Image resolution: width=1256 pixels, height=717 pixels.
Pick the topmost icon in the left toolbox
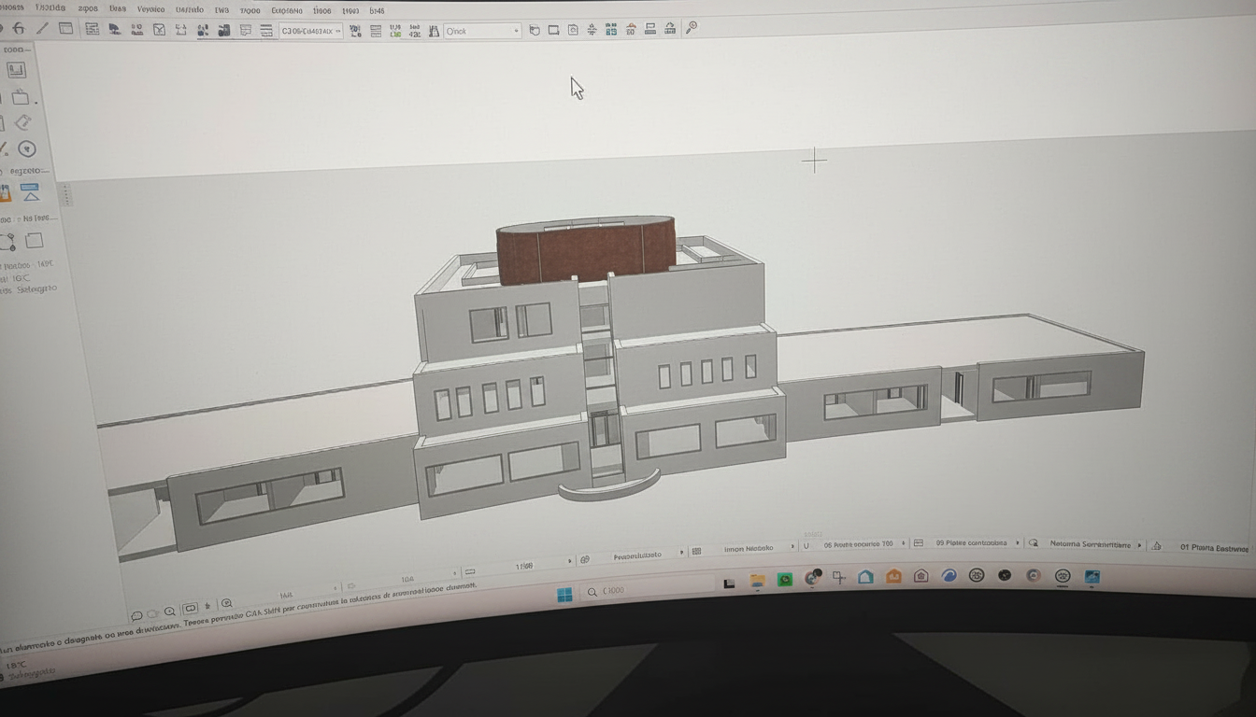click(x=17, y=70)
